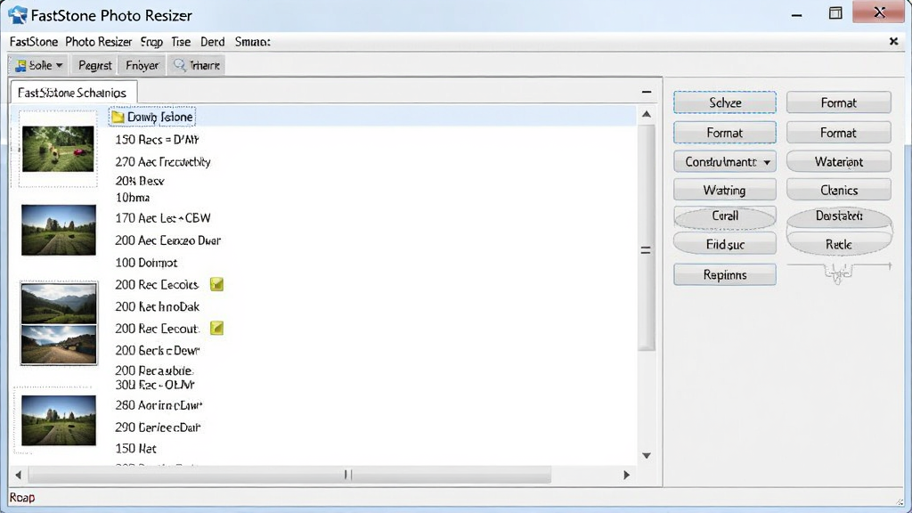This screenshot has height=513, width=912.
Task: Click the Repimns button
Action: [x=725, y=274]
